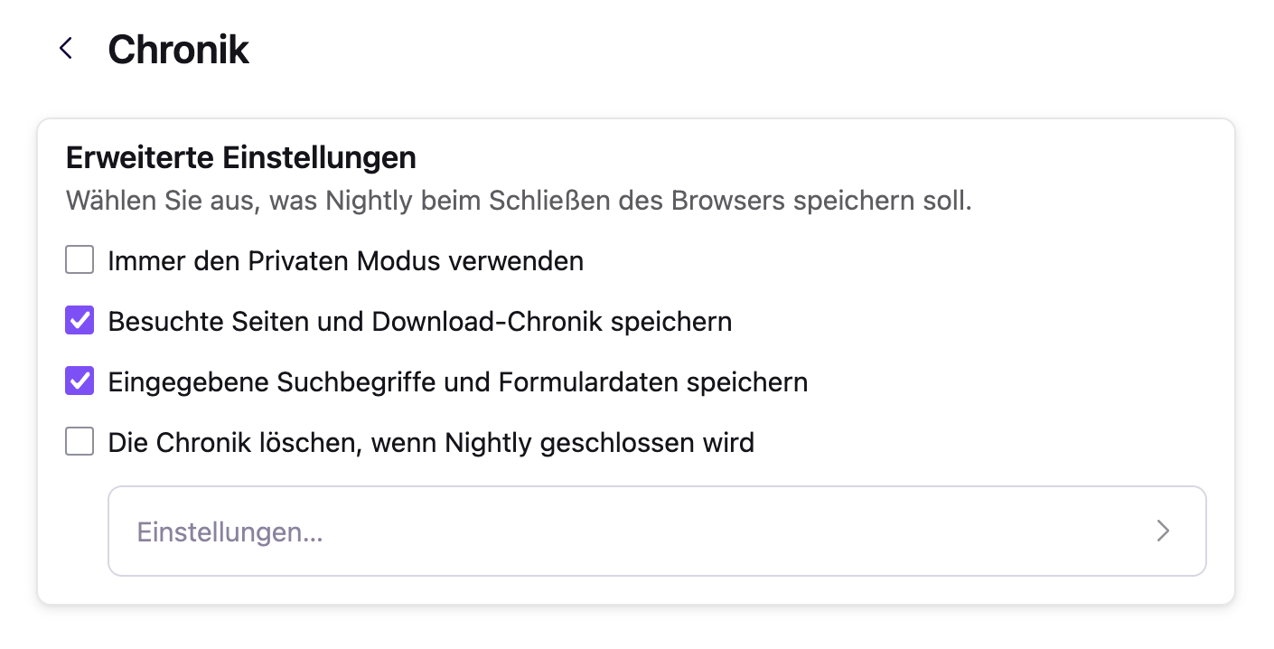
Task: Go back using the arrow beside Chronik
Action: (x=65, y=49)
